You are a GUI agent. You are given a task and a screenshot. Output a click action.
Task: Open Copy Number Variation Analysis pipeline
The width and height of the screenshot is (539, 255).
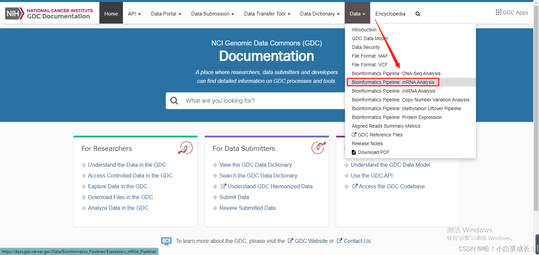(410, 100)
